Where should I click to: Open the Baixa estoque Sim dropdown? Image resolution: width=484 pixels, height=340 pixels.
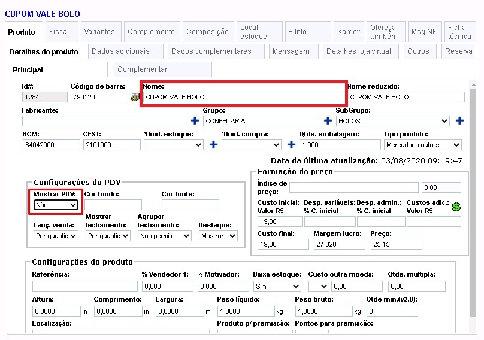tap(277, 286)
